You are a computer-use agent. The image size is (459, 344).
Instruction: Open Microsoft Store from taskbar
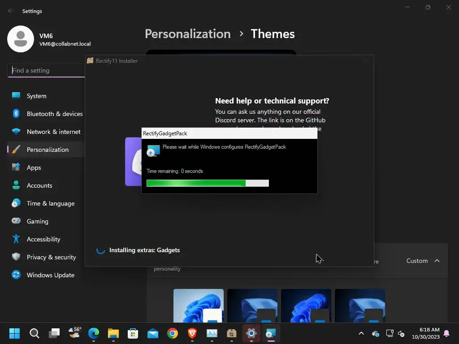pos(133,333)
